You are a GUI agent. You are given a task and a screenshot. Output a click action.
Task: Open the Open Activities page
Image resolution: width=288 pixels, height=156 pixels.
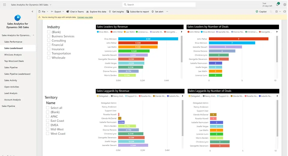(x=12, y=87)
